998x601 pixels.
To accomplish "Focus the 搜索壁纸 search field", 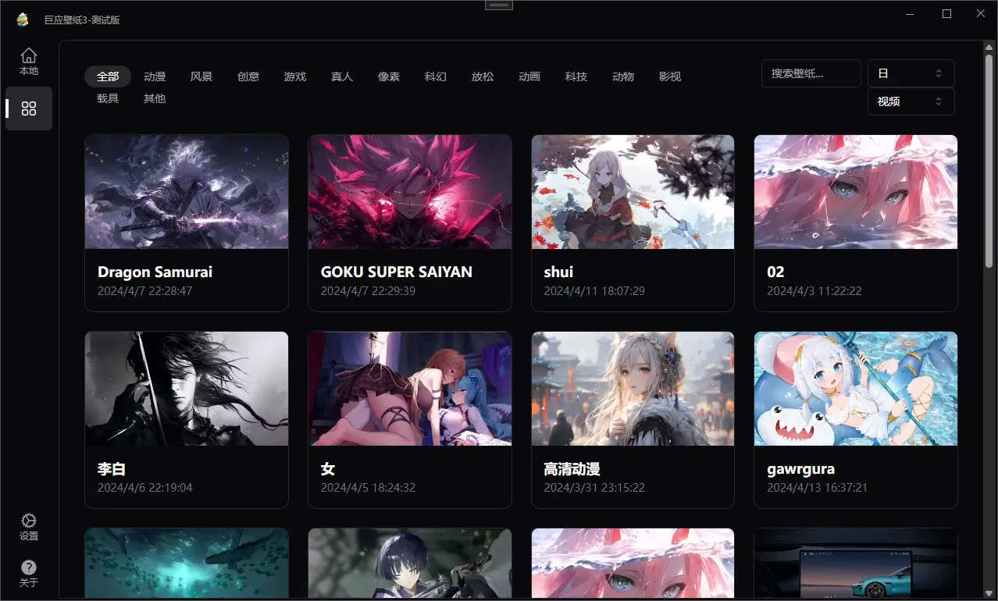I will pos(811,73).
